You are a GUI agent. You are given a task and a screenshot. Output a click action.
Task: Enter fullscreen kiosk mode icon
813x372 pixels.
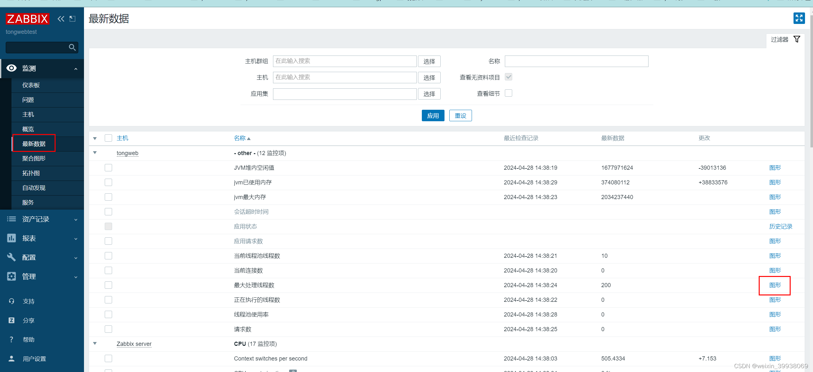tap(799, 18)
